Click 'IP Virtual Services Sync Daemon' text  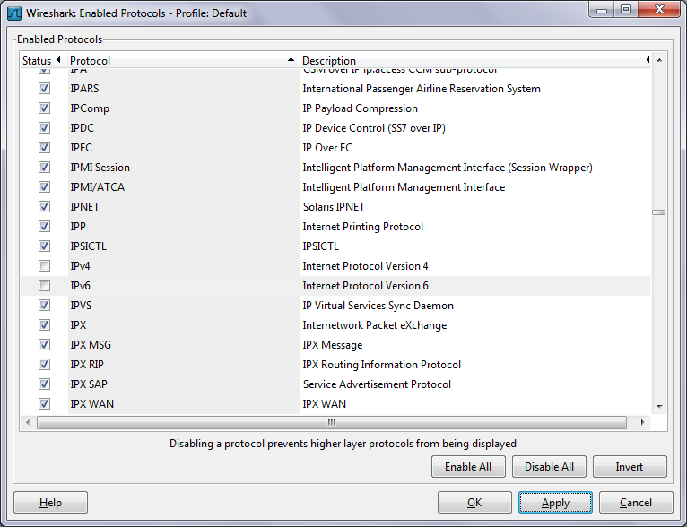pyautogui.click(x=378, y=306)
